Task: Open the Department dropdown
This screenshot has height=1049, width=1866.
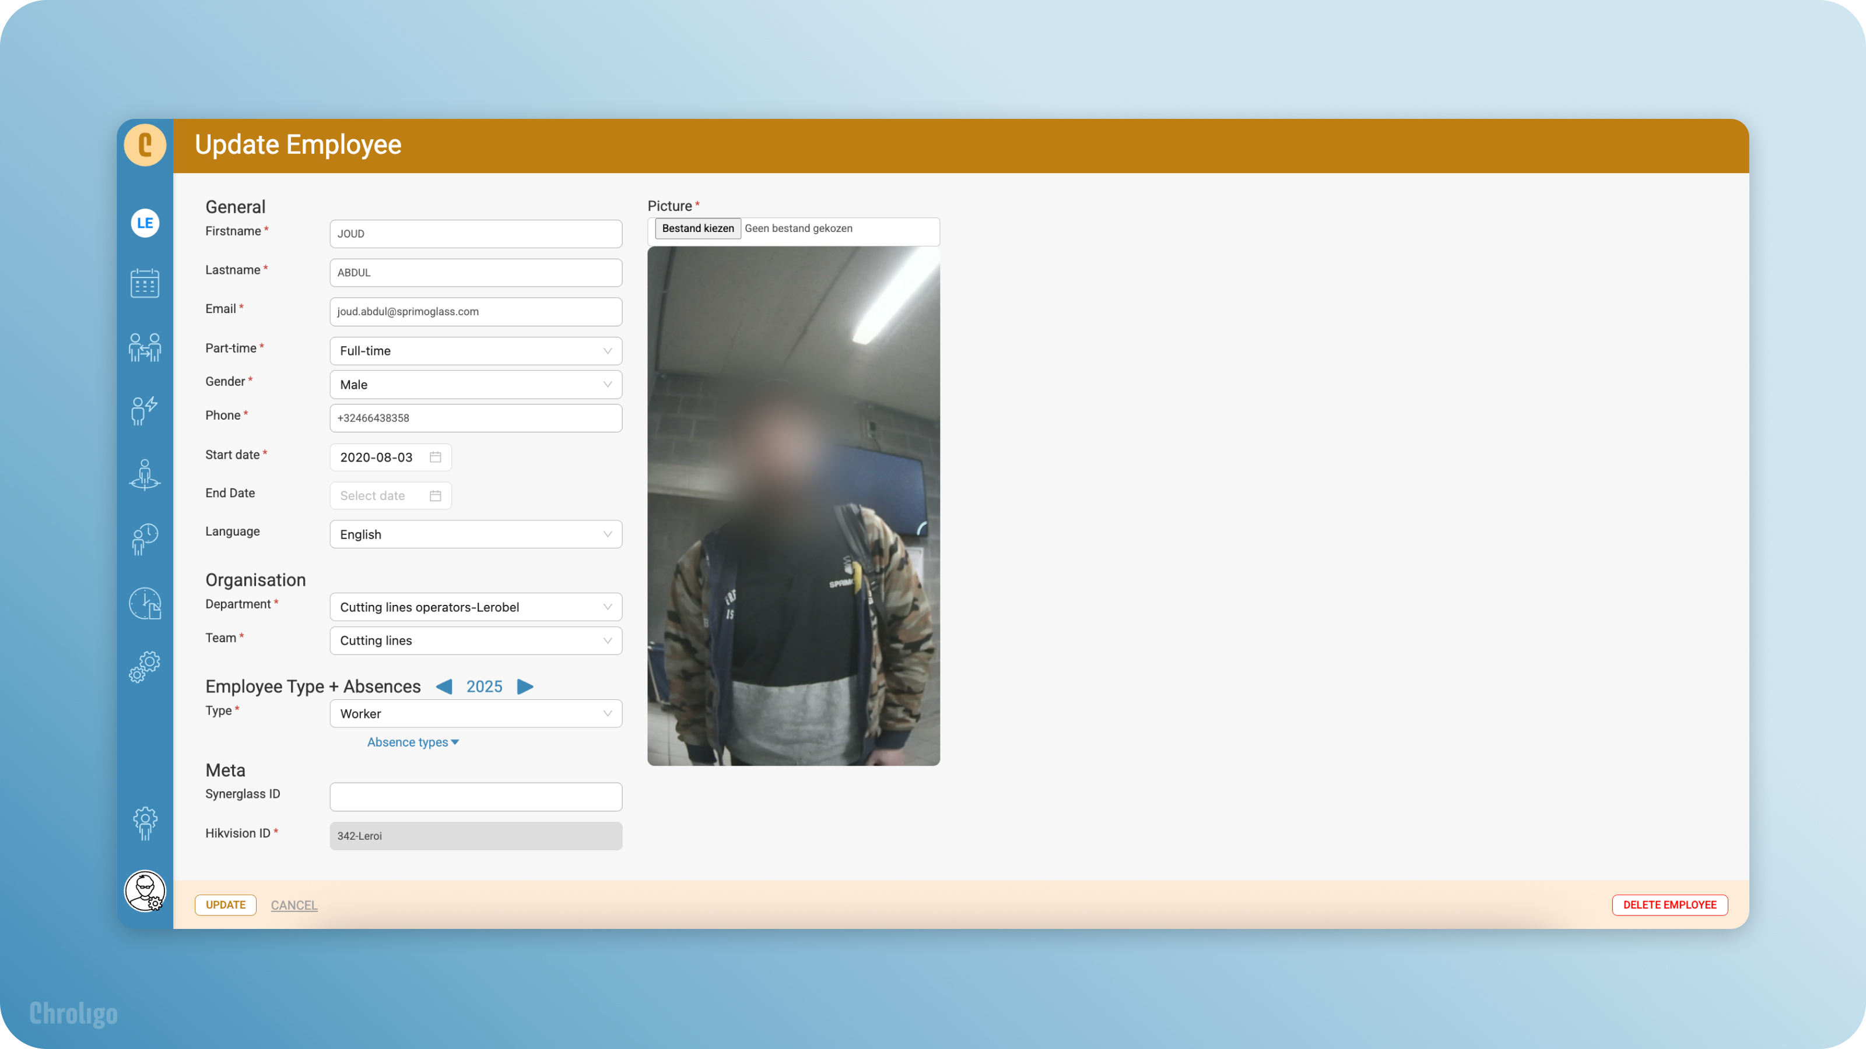Action: [x=476, y=607]
